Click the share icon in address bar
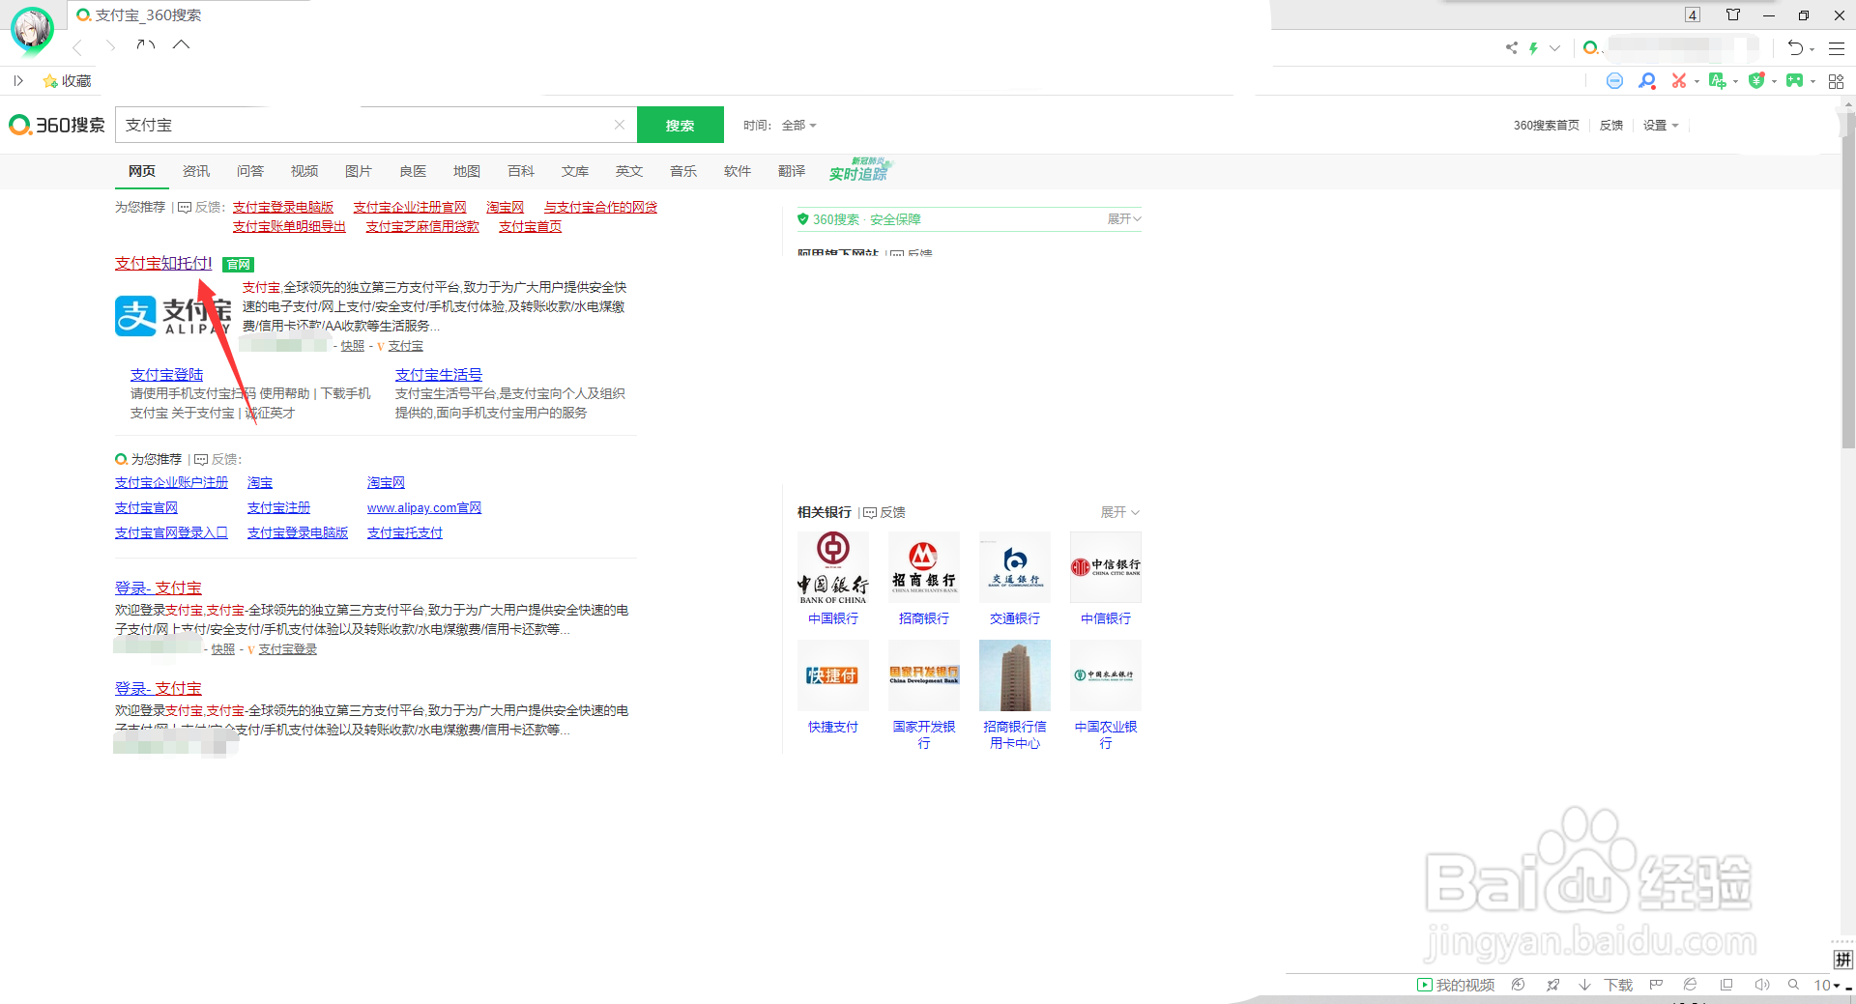This screenshot has height=1004, width=1856. 1511,47
